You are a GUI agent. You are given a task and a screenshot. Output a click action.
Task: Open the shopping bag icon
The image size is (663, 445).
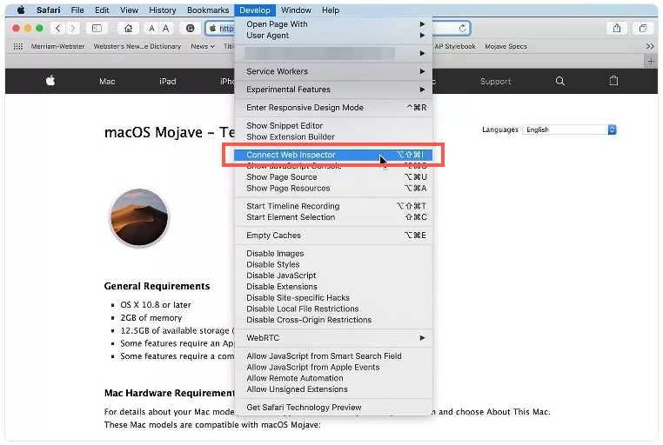(613, 81)
